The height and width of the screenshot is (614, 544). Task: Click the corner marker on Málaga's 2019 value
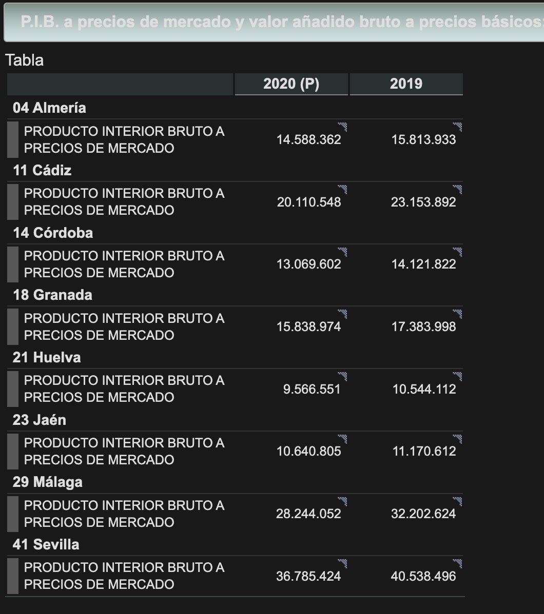tap(457, 502)
